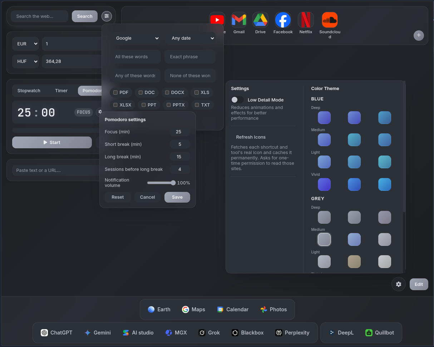This screenshot has width=434, height=347.
Task: Open Grok from the AI tools bar
Action: [x=209, y=333]
